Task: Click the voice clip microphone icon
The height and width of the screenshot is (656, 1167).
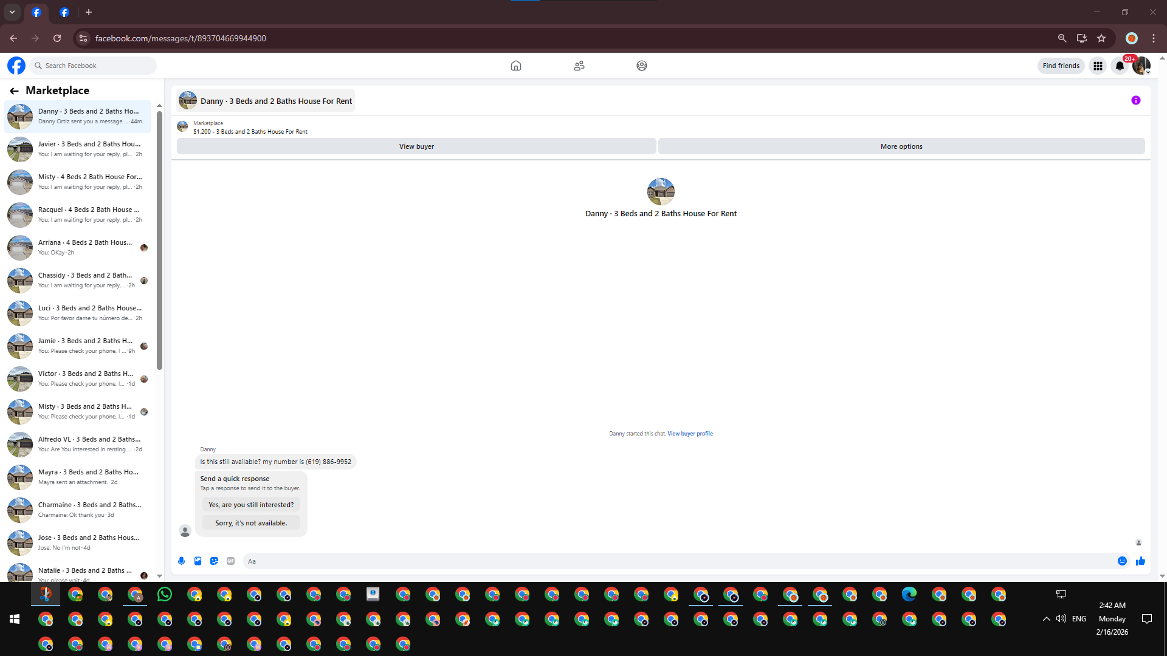Action: (x=181, y=561)
